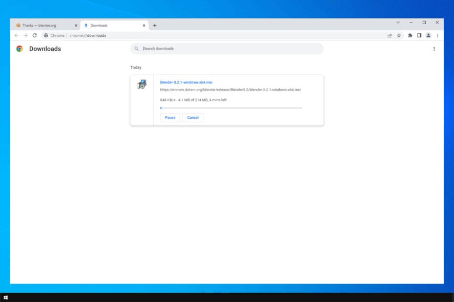Open the Windows Start button

point(6,297)
